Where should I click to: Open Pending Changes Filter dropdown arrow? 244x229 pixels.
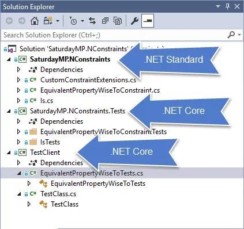tap(82, 21)
